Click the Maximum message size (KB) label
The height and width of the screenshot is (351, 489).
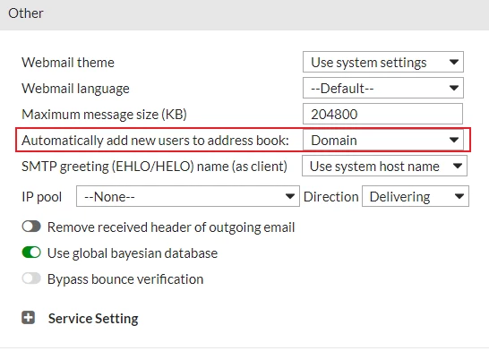click(x=104, y=115)
